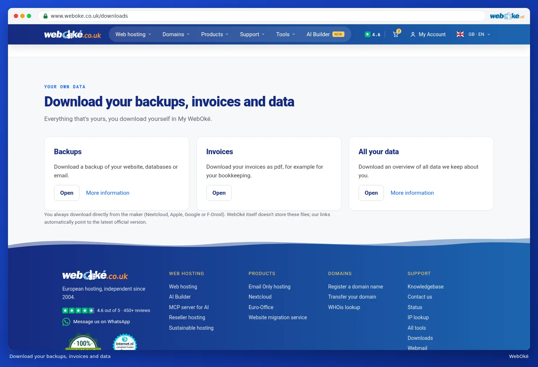Click the browser URL address field
This screenshot has width=538, height=367.
261,16
